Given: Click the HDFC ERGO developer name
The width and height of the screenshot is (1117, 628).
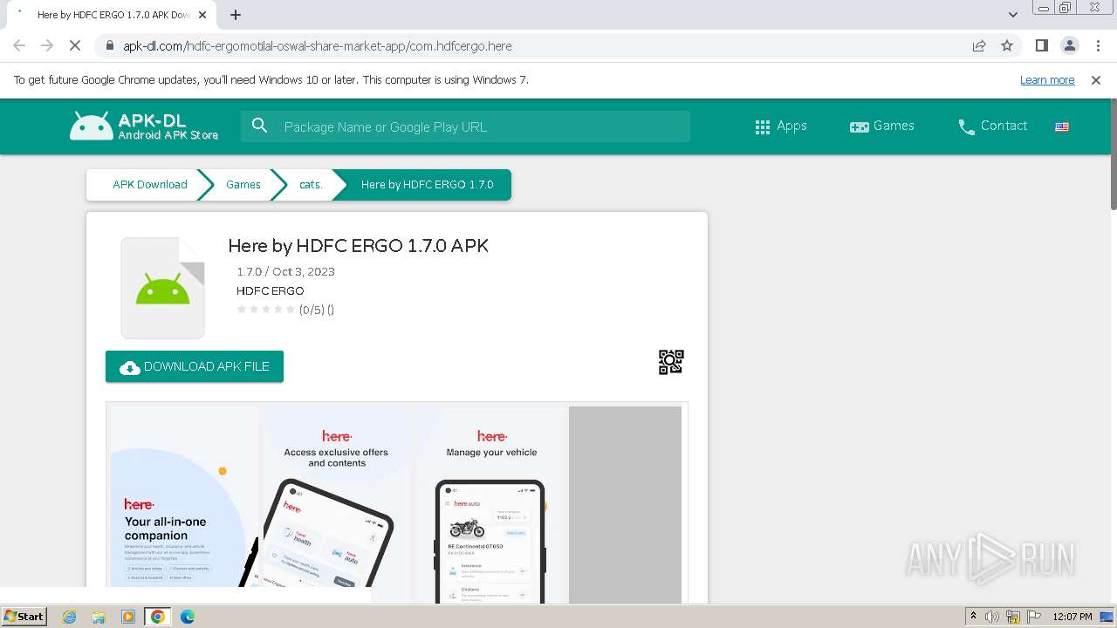Looking at the screenshot, I should point(270,291).
